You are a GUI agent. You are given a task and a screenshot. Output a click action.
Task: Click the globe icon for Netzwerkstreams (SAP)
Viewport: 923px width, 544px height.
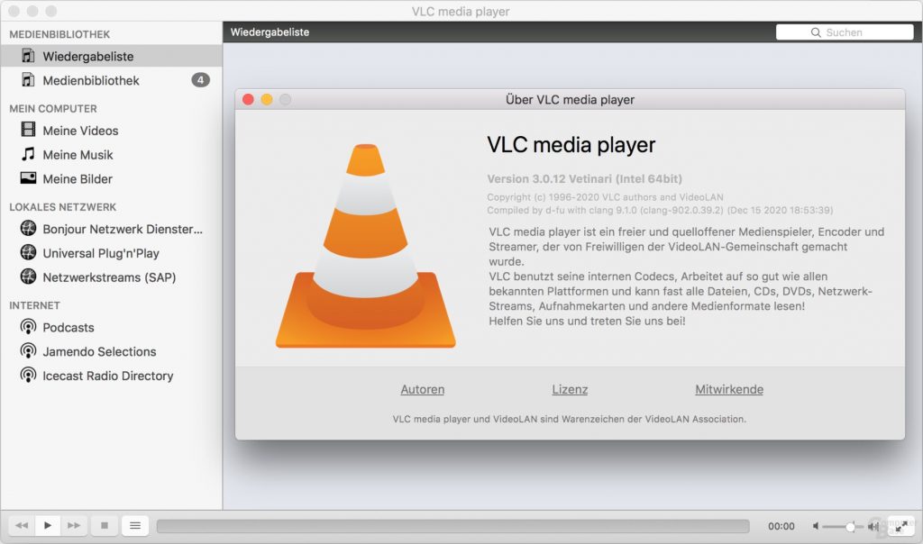28,277
